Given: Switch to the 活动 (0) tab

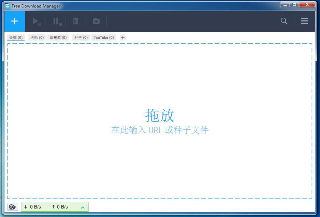Looking at the screenshot, I should click(37, 37).
